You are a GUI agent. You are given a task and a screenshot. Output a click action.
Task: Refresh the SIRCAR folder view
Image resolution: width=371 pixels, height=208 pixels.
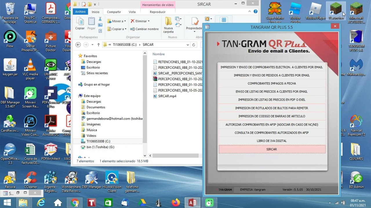click(194, 45)
